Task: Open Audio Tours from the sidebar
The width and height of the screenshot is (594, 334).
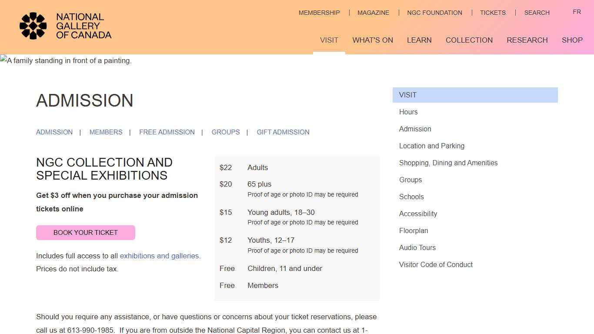Action: (417, 247)
